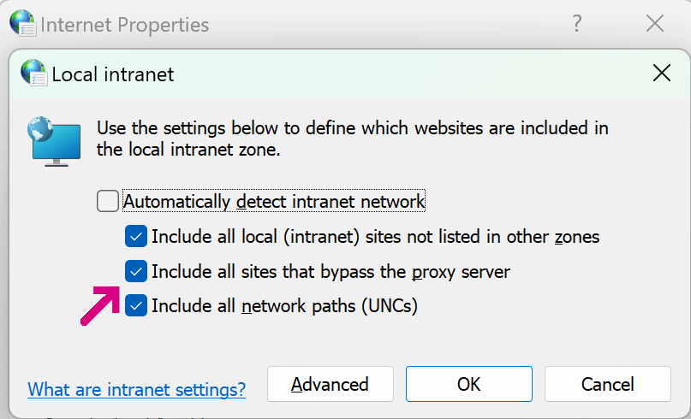Open the Advanced intranet sites settings
The height and width of the screenshot is (419, 691).
click(x=330, y=384)
